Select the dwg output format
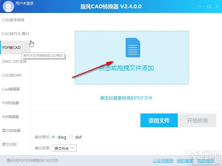The height and width of the screenshot is (166, 222). (x=54, y=137)
